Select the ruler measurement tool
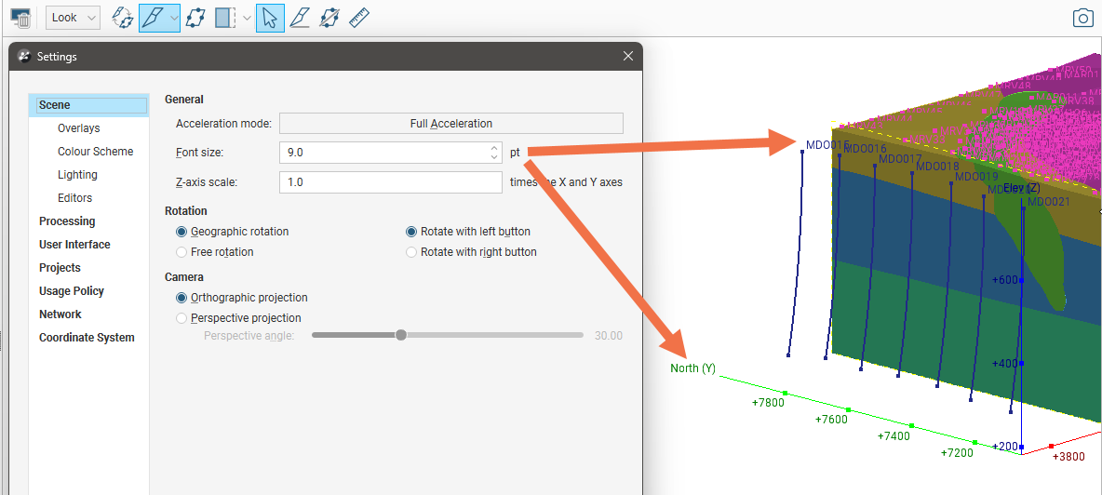Screen dimensions: 1102x495 [x=359, y=18]
